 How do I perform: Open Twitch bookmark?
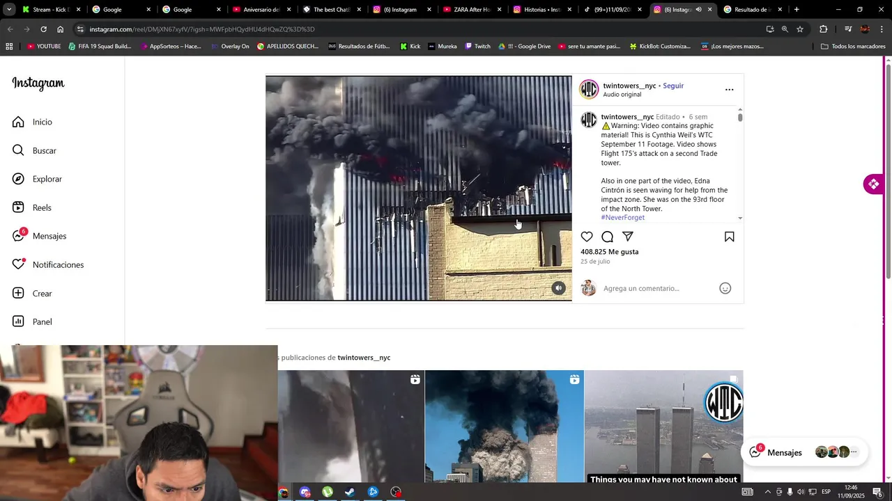477,47
